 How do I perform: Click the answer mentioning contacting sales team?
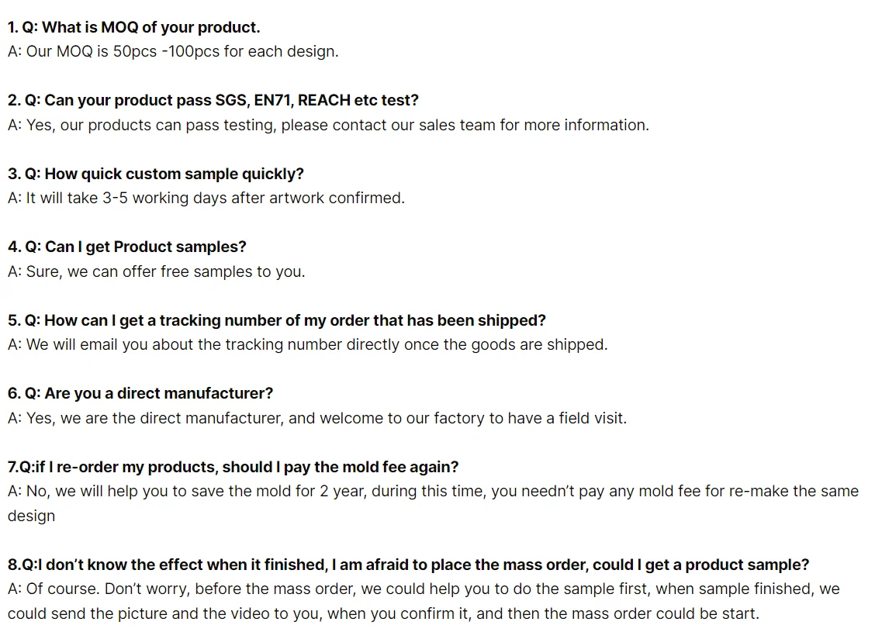[328, 125]
